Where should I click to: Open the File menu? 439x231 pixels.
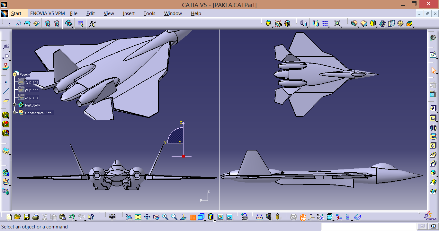[x=74, y=13]
